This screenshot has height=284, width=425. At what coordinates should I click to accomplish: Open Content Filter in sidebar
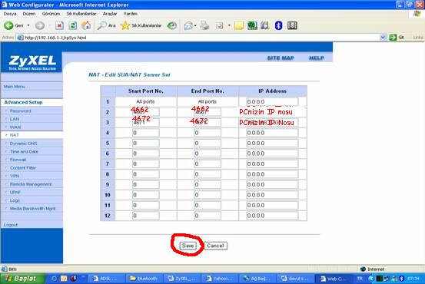pyautogui.click(x=23, y=168)
